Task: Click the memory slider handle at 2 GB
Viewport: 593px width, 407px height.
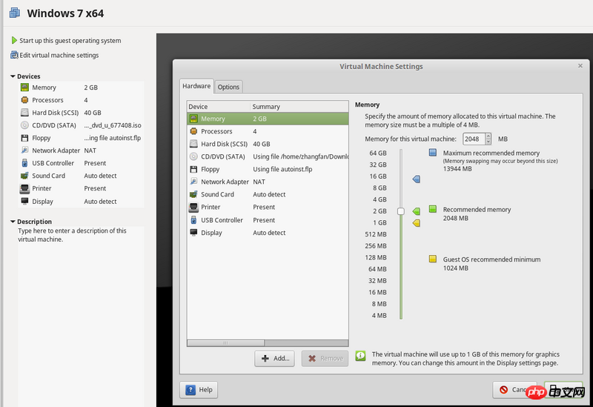Action: tap(401, 211)
